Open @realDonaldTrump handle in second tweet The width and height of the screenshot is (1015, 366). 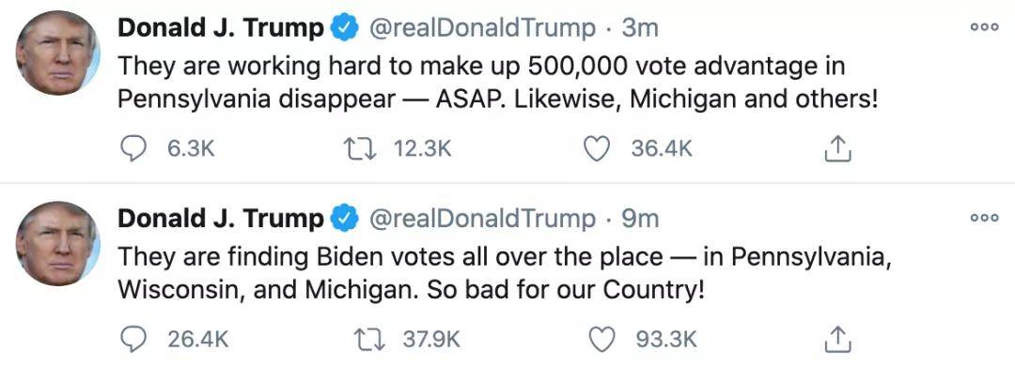pos(481,219)
